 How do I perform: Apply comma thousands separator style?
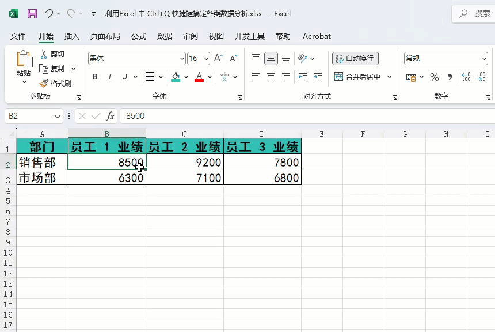point(450,77)
